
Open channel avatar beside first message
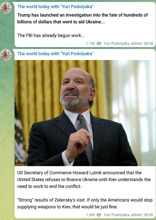(6, 8)
